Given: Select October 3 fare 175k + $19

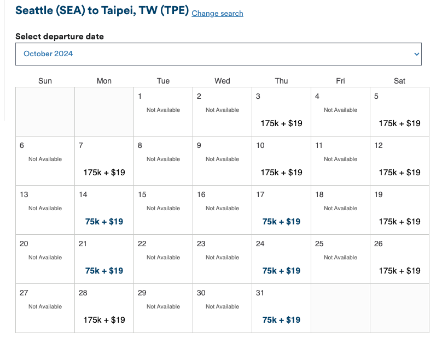Looking at the screenshot, I should [x=281, y=123].
